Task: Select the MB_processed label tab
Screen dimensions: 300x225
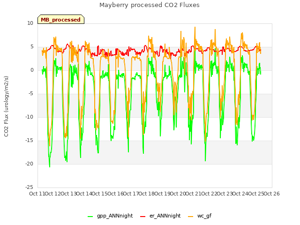Action: 61,19
